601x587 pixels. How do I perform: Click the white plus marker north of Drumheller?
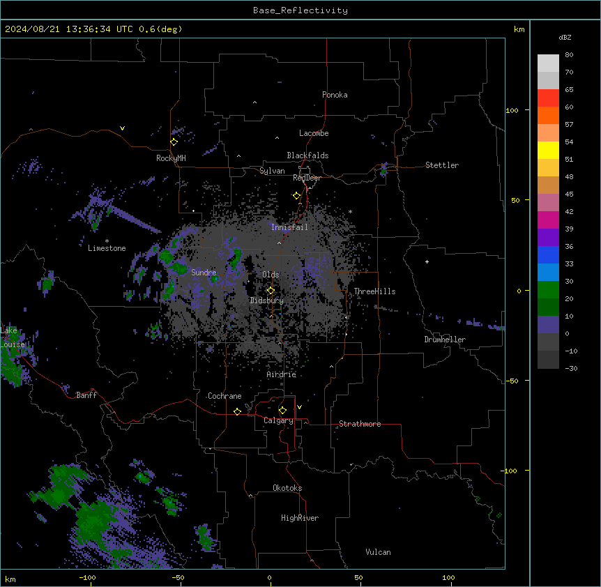[427, 261]
